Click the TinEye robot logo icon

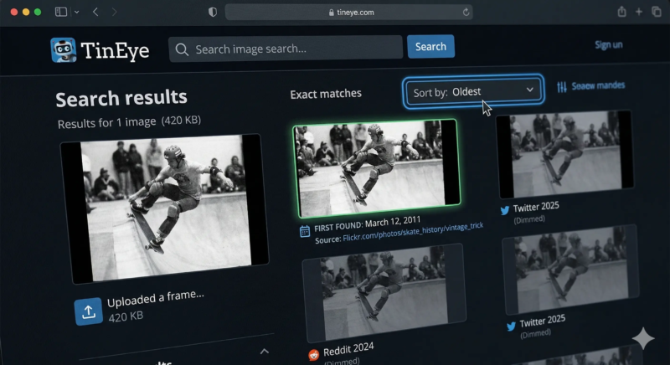[x=64, y=50]
